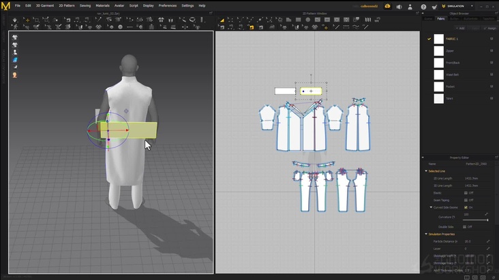Image resolution: width=499 pixels, height=280 pixels.
Task: Click the highlighted yellow sewing tool in 2D toolbar
Action: [x=252, y=27]
